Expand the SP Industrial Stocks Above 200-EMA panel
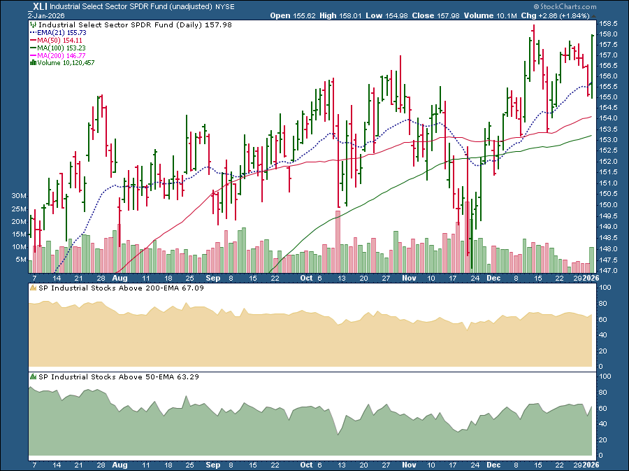 (x=122, y=288)
